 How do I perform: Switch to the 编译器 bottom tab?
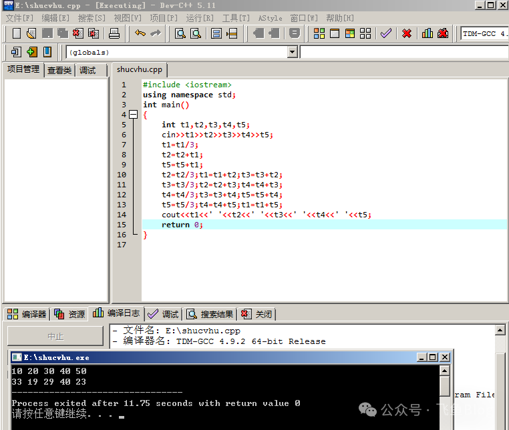[x=27, y=314]
